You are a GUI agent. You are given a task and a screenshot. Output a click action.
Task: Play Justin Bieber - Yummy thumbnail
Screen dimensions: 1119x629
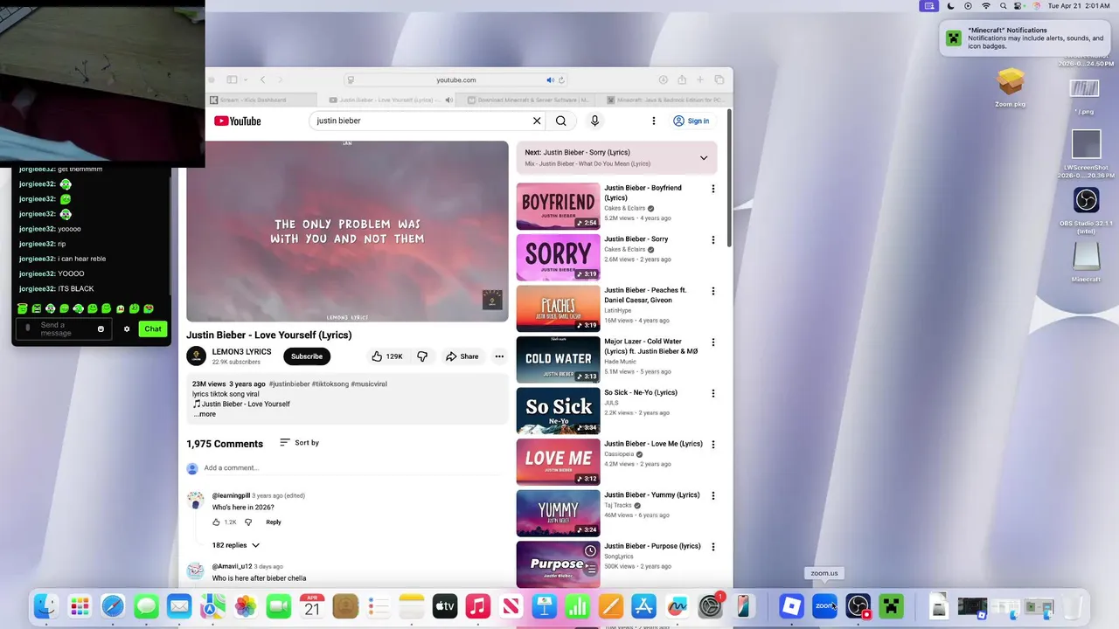558,513
